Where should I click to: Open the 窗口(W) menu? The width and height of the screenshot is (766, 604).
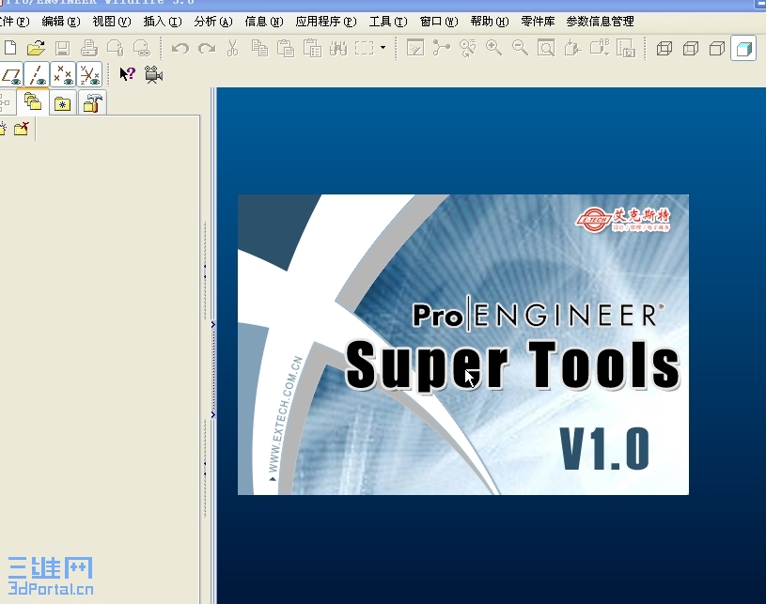pyautogui.click(x=439, y=22)
